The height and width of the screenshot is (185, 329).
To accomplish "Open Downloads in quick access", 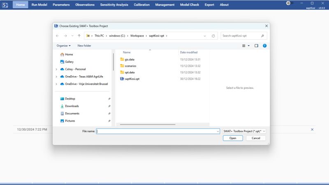I will (x=72, y=106).
